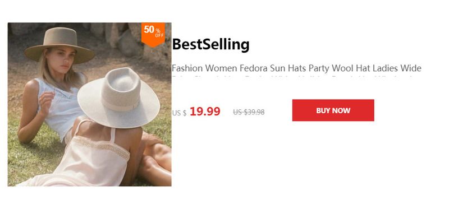Click the red 19.99 price
The height and width of the screenshot is (223, 449).
coord(205,112)
